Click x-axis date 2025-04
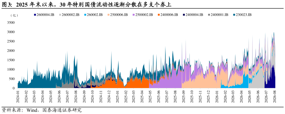The image size is (285, 114). click(142, 97)
